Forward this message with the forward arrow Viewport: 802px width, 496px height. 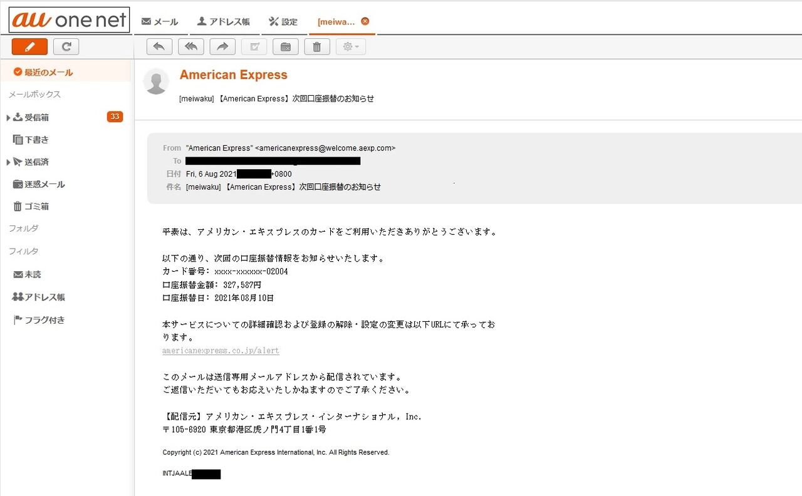coord(222,46)
